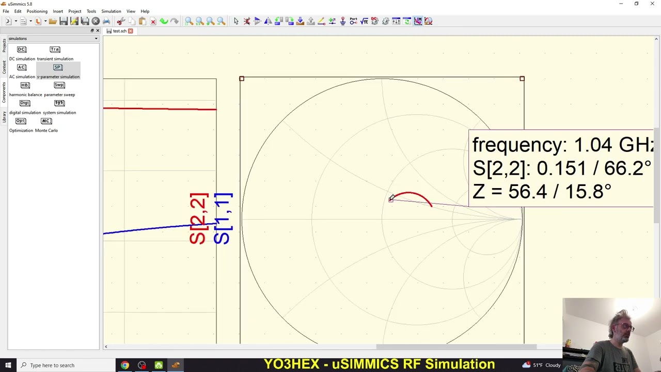Select the system simulation component
Image resolution: width=661 pixels, height=372 pixels.
(59, 107)
